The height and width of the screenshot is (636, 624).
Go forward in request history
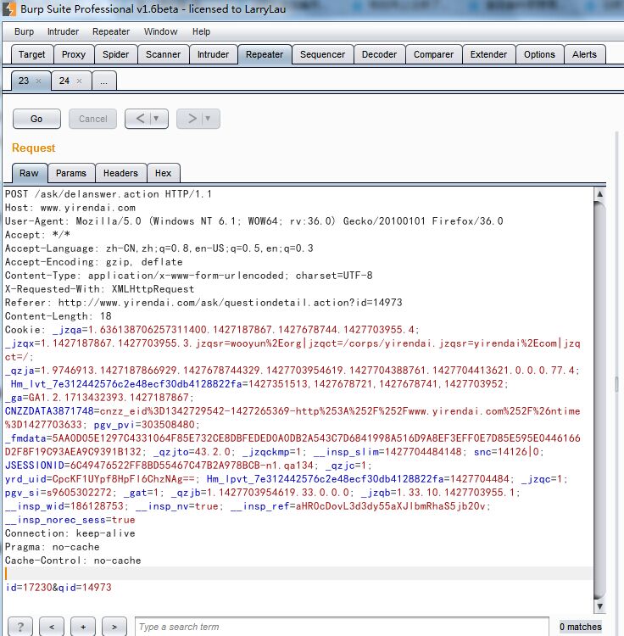pos(192,119)
